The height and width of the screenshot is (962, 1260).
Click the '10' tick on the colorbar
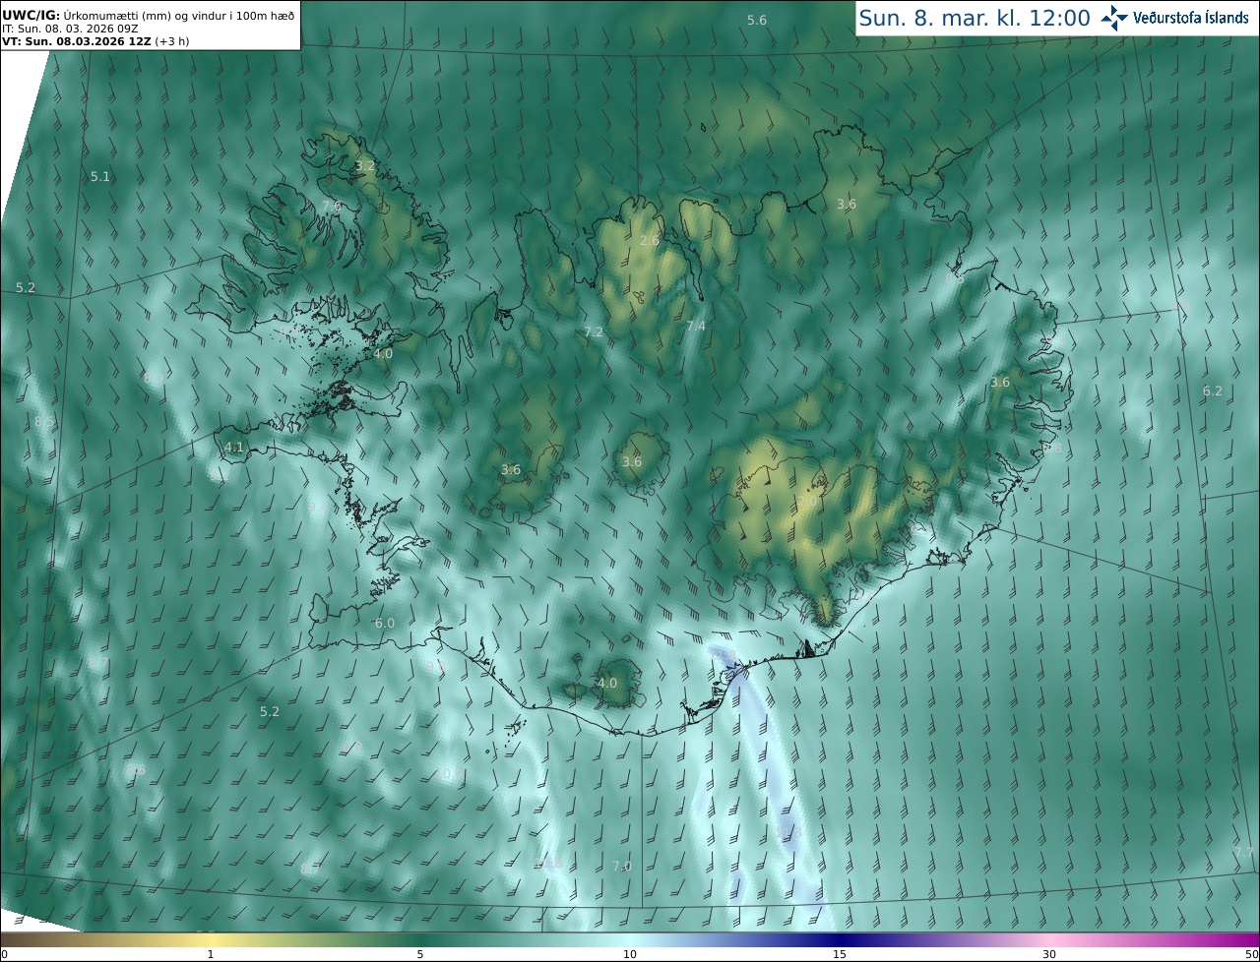coord(630,954)
